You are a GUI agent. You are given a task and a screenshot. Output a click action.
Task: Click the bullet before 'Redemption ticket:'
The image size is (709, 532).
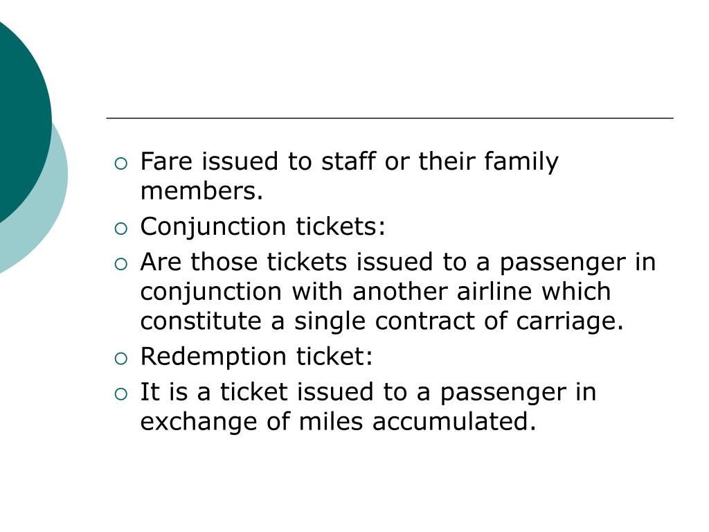(x=121, y=359)
